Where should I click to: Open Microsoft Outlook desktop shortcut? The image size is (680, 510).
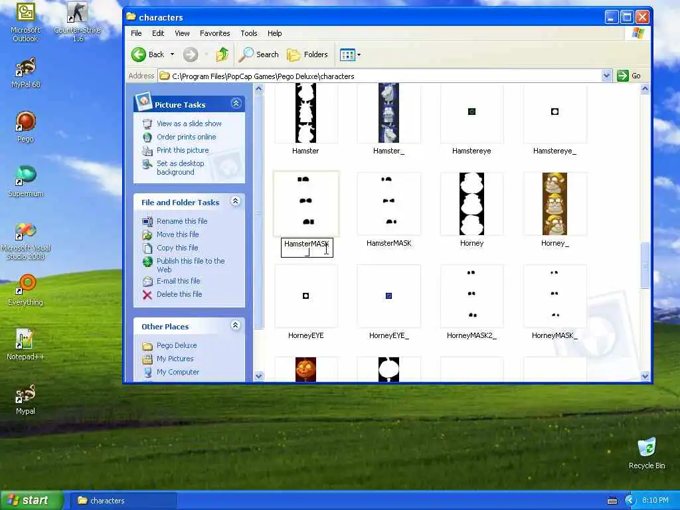(x=25, y=22)
